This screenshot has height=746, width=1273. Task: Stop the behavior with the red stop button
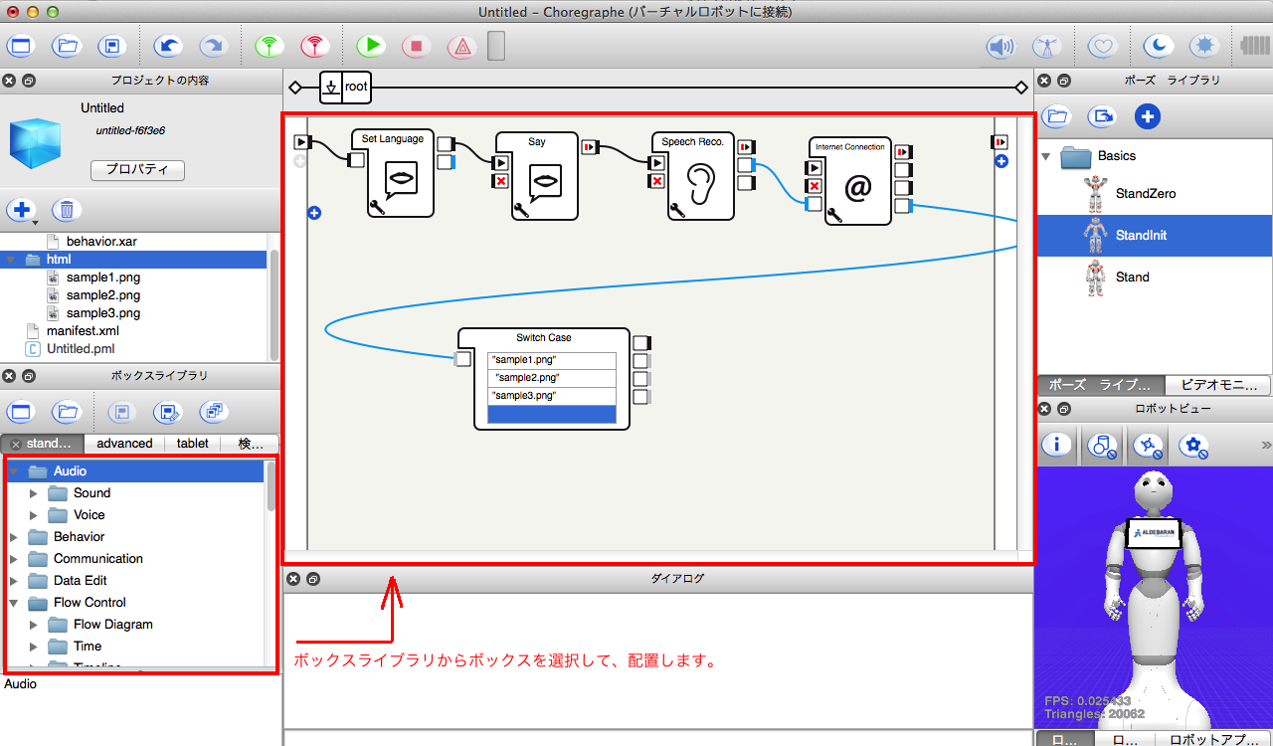(x=417, y=46)
